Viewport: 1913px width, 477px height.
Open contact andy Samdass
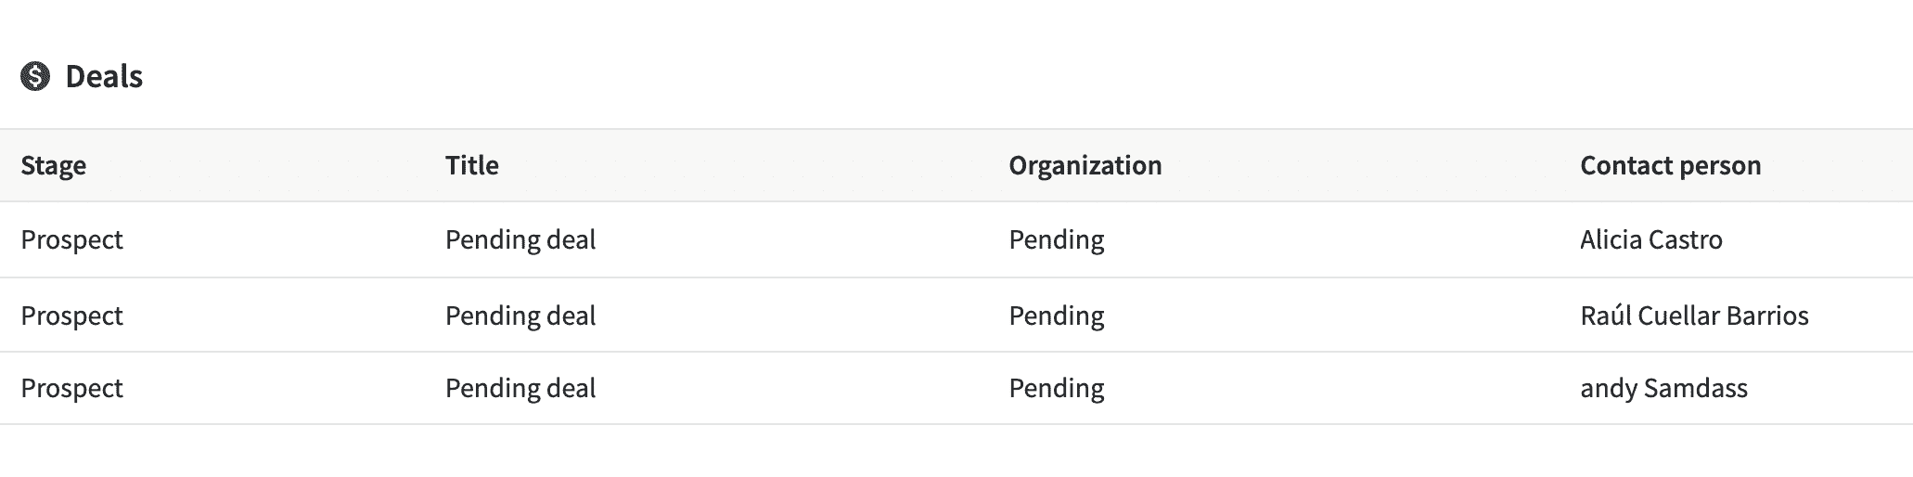[x=1664, y=388]
